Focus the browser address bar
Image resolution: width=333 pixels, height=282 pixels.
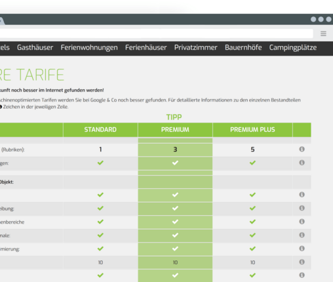coord(157,33)
